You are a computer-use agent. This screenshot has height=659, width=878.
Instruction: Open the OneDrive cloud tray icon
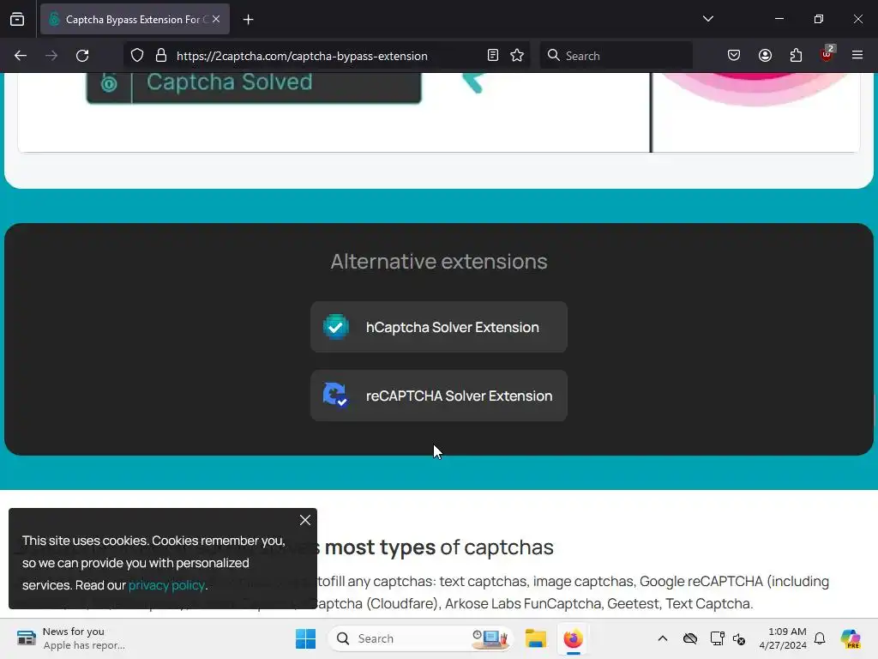pyautogui.click(x=690, y=638)
